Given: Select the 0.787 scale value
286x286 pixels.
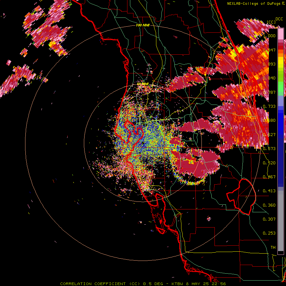Looking at the screenshot, I should click(x=269, y=92).
